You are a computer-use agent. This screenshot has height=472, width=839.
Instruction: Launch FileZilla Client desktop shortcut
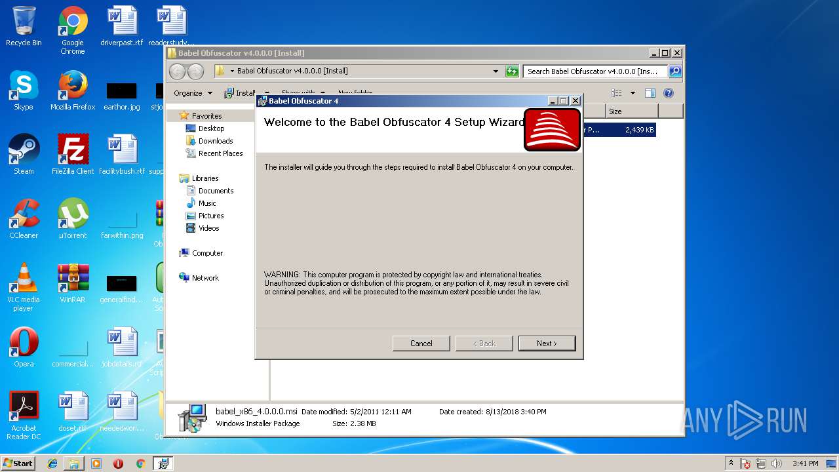73,155
